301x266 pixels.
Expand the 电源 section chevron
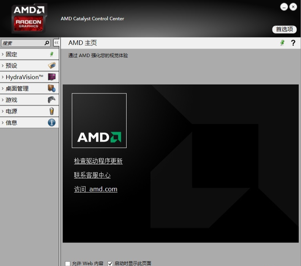[x=3, y=111]
